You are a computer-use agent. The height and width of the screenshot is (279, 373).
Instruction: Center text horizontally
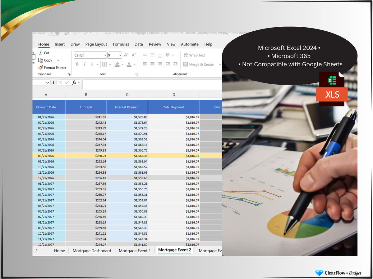click(152, 64)
